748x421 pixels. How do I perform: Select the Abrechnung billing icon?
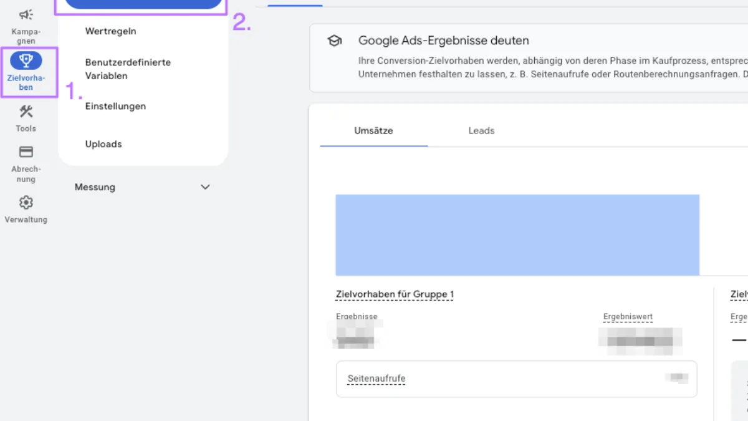click(26, 152)
